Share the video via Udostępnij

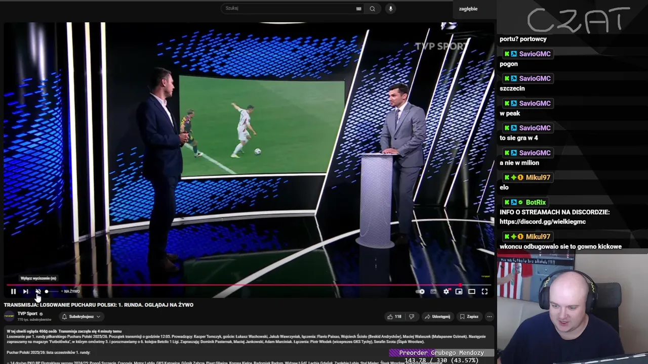point(437,316)
